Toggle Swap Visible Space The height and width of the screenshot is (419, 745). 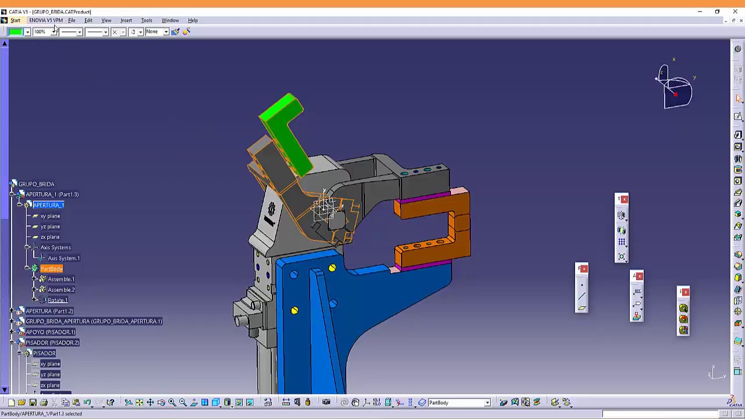tap(250, 402)
